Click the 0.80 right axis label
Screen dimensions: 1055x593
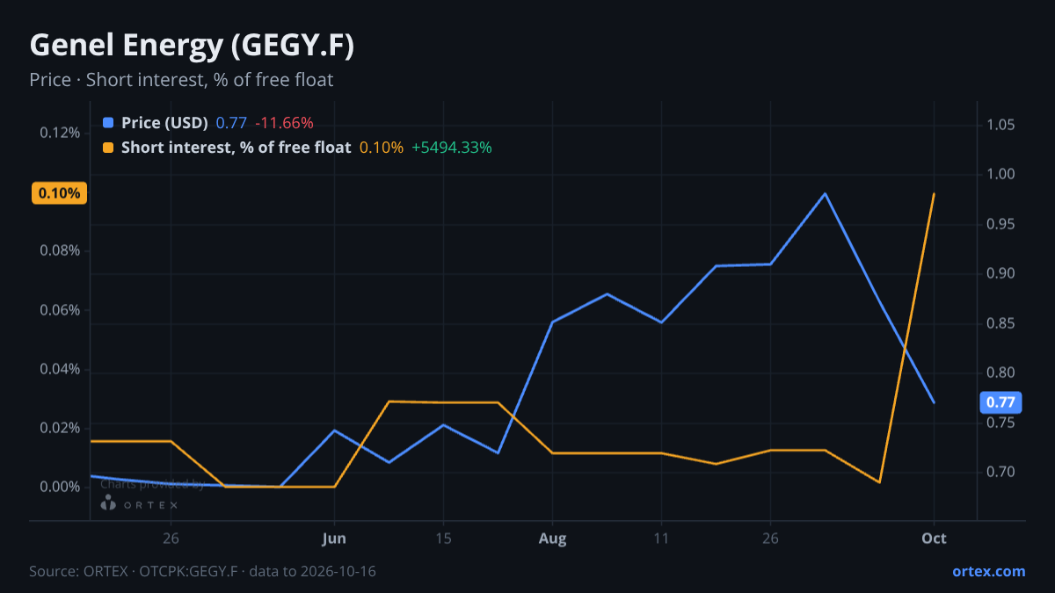click(x=1000, y=372)
